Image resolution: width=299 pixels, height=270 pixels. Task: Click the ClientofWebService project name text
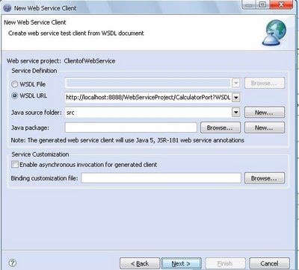90,61
